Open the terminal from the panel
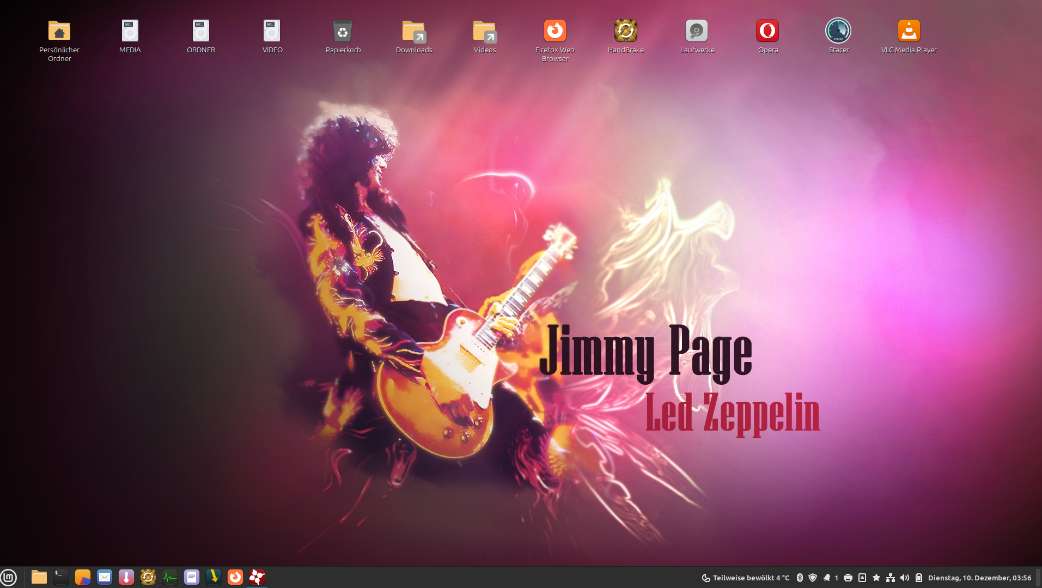 pyautogui.click(x=61, y=577)
